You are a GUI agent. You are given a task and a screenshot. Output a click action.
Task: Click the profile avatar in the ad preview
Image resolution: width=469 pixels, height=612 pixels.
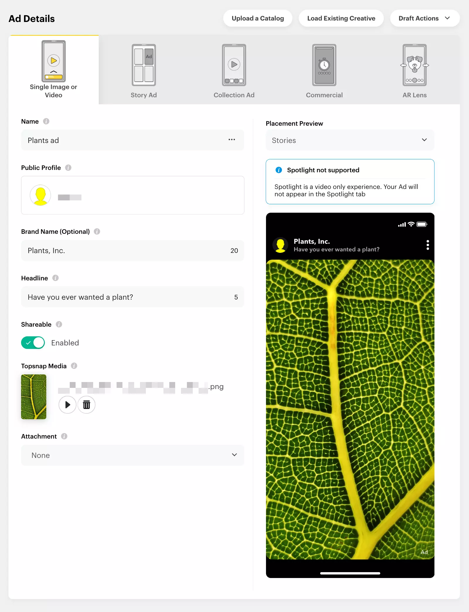(280, 245)
